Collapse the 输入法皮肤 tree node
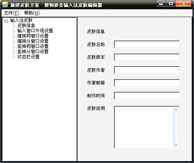Viewport: 194px width, 163px height. point(6,21)
